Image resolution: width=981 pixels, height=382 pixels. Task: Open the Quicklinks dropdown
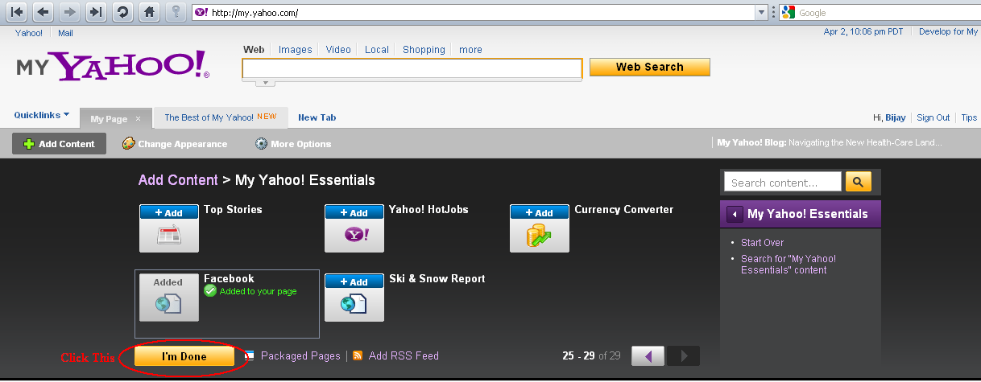pos(42,115)
